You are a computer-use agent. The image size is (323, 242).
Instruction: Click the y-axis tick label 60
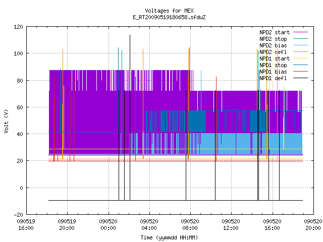20,107
